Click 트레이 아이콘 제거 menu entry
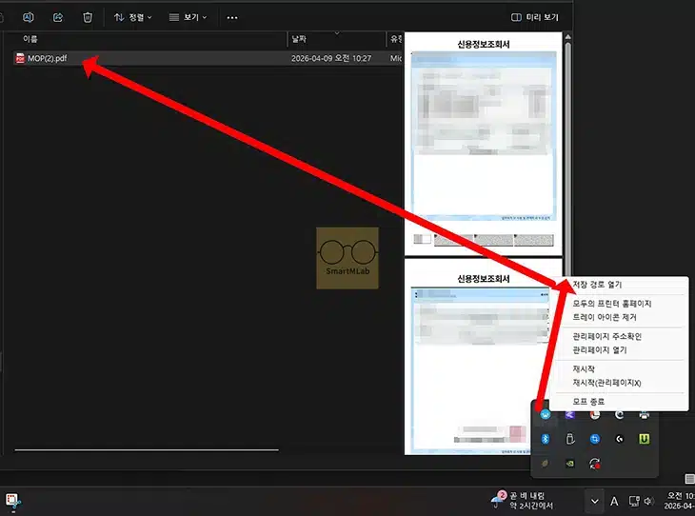Image resolution: width=695 pixels, height=516 pixels. pyautogui.click(x=605, y=316)
